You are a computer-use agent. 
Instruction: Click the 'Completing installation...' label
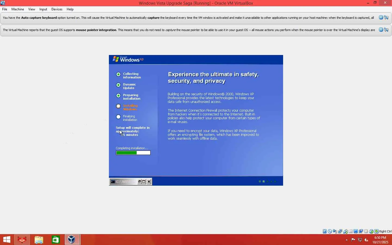(132, 148)
